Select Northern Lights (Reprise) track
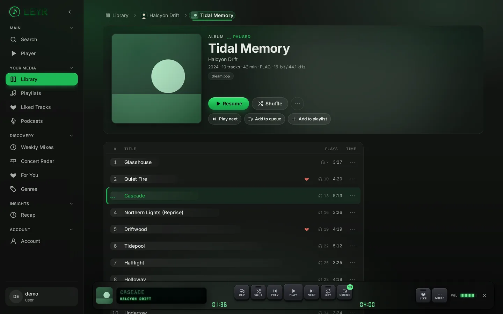 coord(233,212)
